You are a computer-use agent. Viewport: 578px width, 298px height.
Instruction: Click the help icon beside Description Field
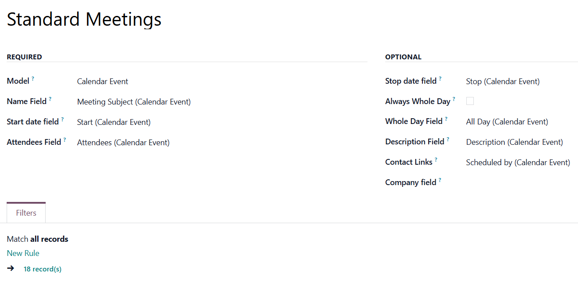(448, 139)
